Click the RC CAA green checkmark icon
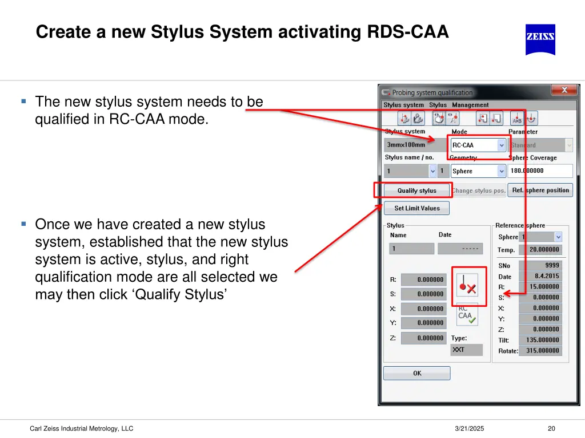This screenshot has height=438, width=585. click(x=467, y=314)
